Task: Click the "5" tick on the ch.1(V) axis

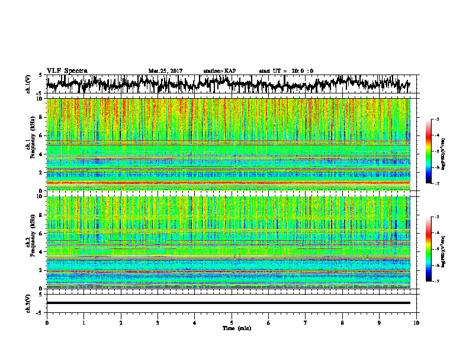Action: [x=40, y=75]
